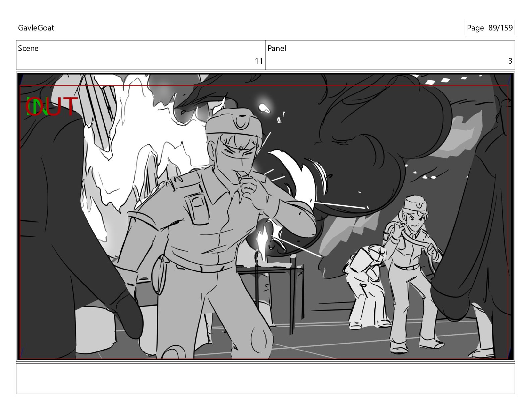The height and width of the screenshot is (410, 531).
Task: Select the Panel label text
Action: (x=277, y=48)
